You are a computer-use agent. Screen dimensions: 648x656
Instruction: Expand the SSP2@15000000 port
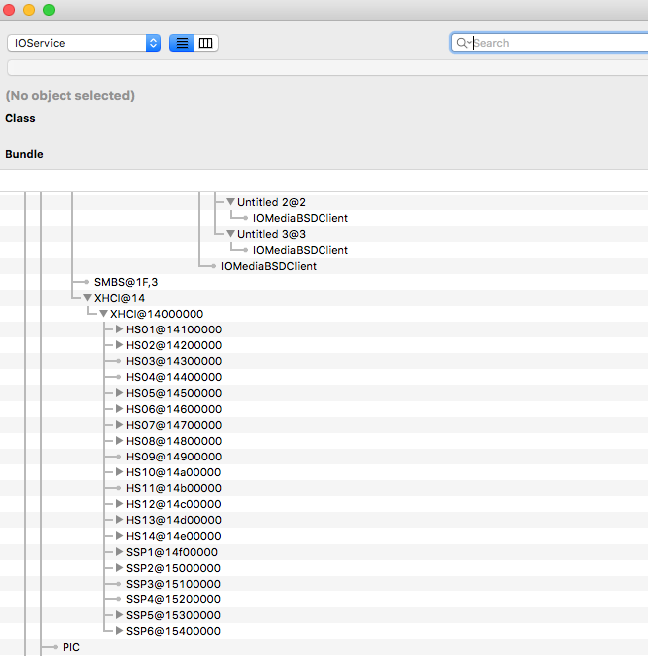pos(119,568)
